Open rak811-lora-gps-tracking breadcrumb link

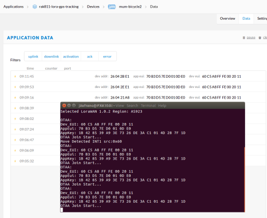[59, 7]
